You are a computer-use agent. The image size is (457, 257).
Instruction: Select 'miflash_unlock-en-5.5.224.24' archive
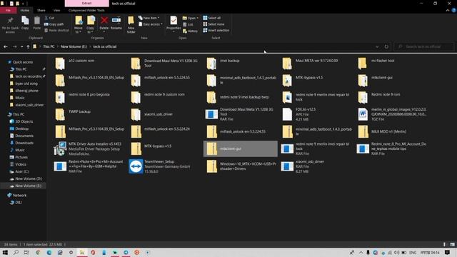[x=160, y=131]
